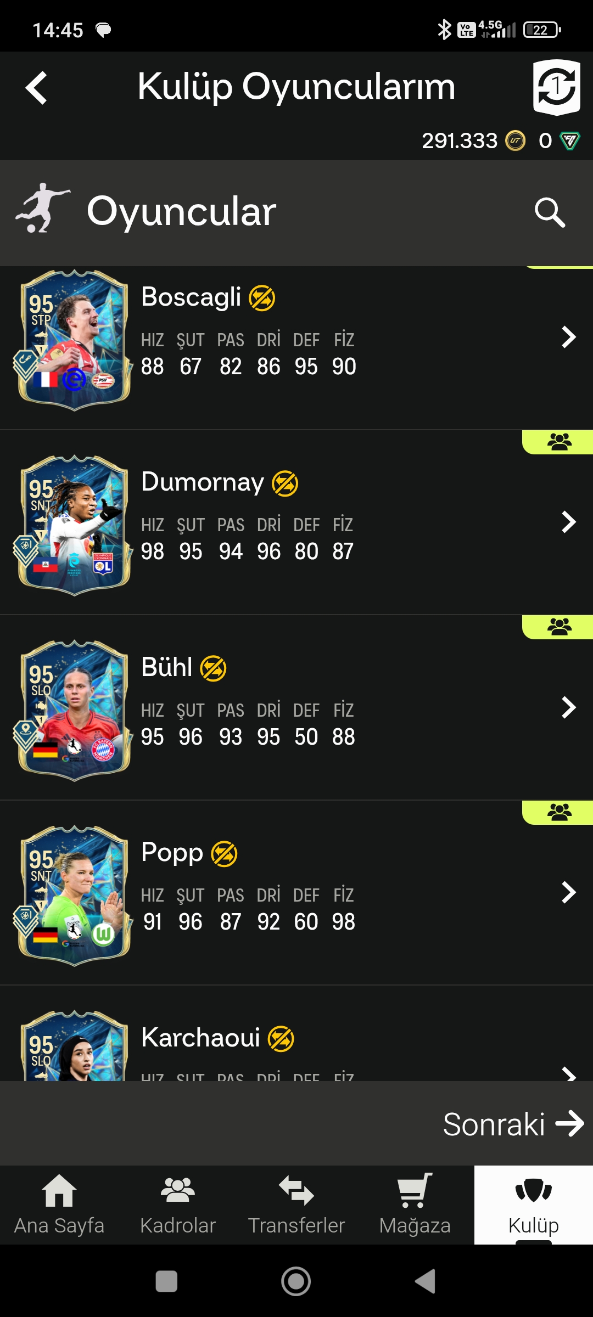The width and height of the screenshot is (593, 1317).
Task: Tap the untradeable icon beside Boscagli
Action: [x=262, y=298]
